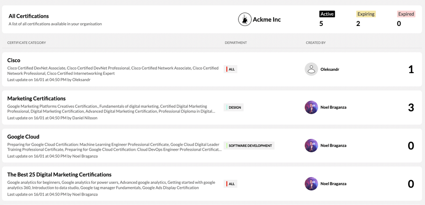Select the Expiring status filter badge
425x205 pixels.
(366, 14)
